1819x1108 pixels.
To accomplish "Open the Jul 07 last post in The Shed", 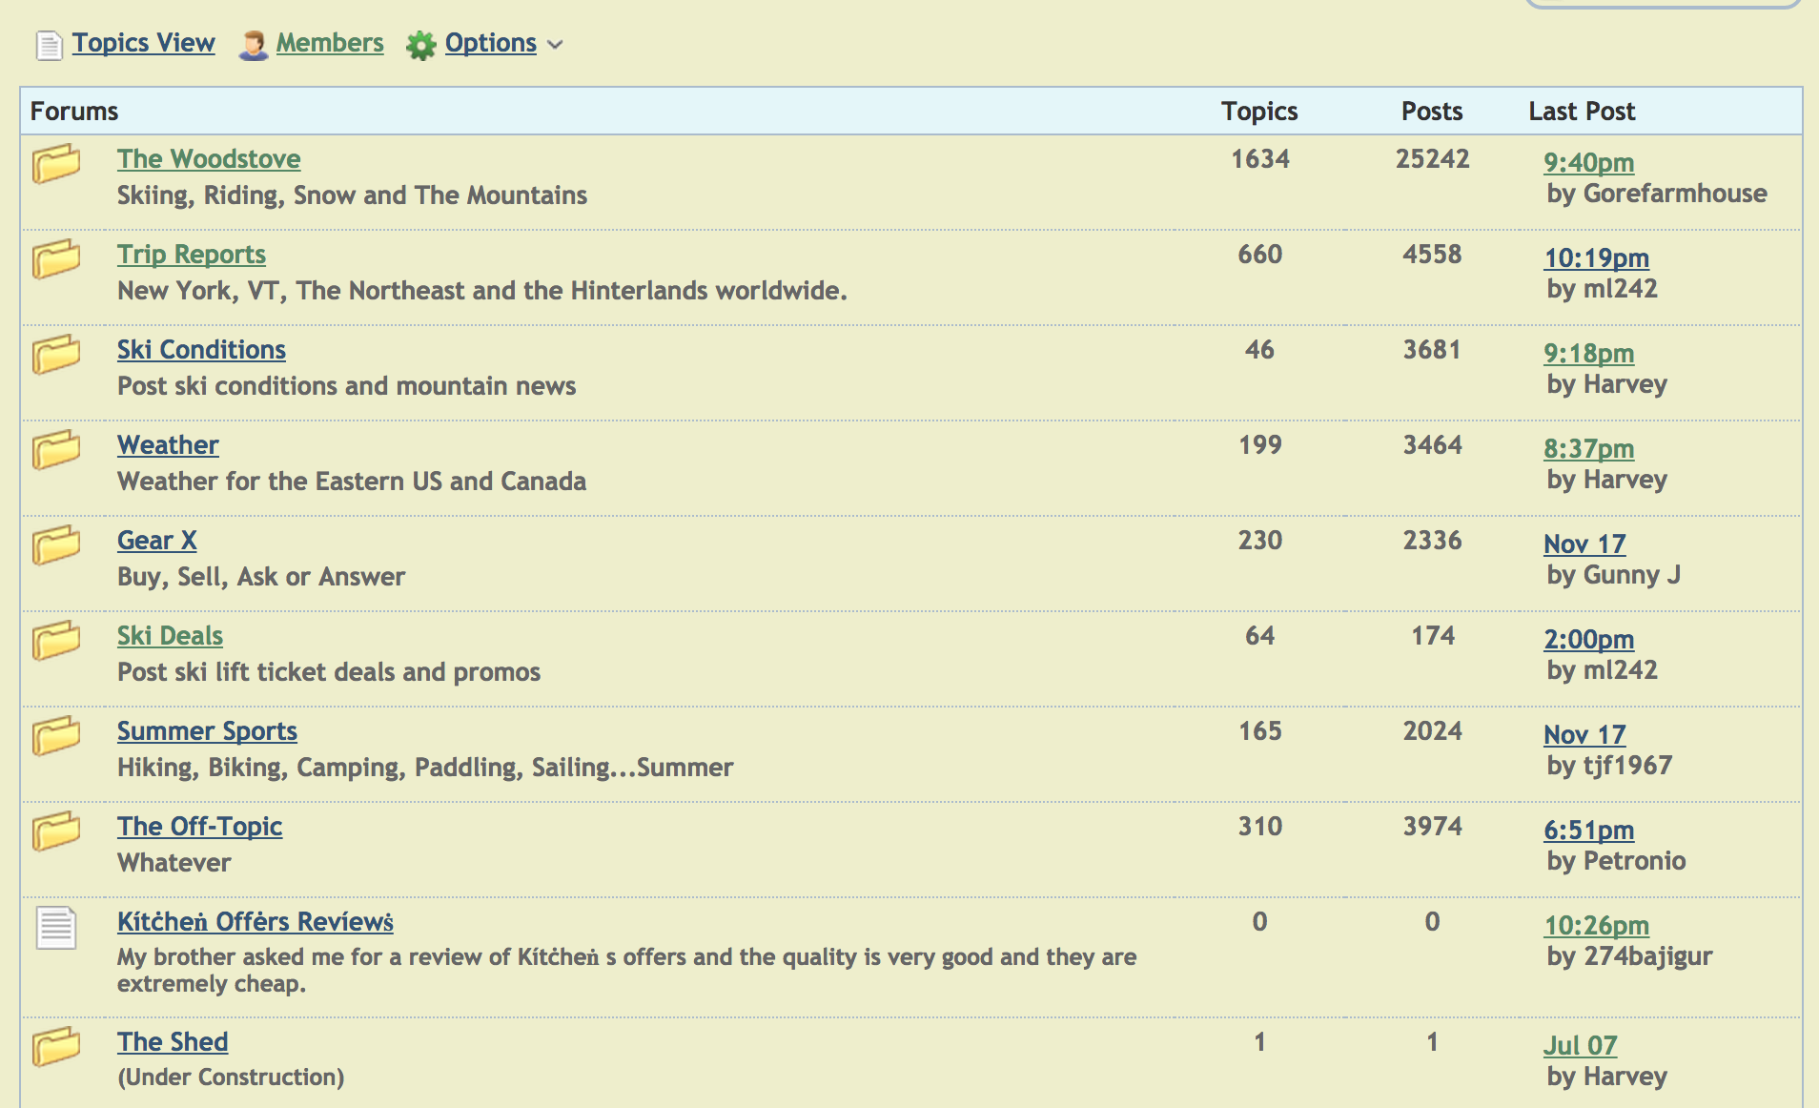I will pyautogui.click(x=1580, y=1046).
